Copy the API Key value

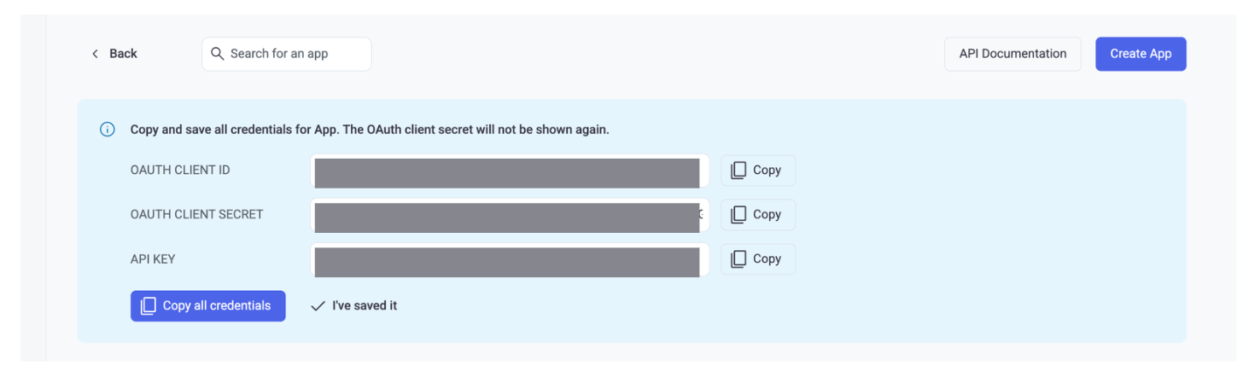pyautogui.click(x=758, y=259)
